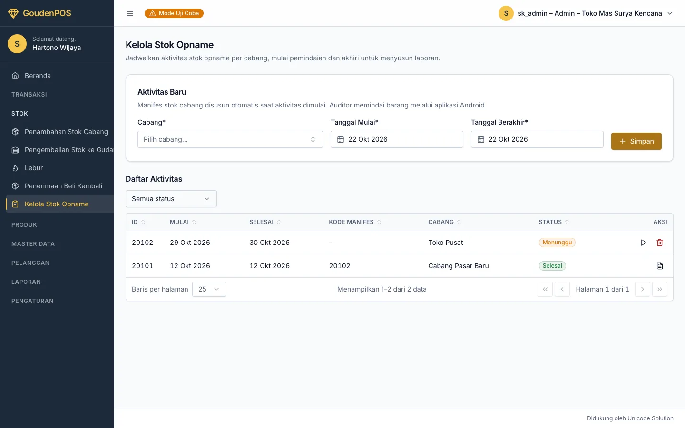Sort by the Mulai column
Image resolution: width=685 pixels, height=428 pixels.
pos(183,222)
